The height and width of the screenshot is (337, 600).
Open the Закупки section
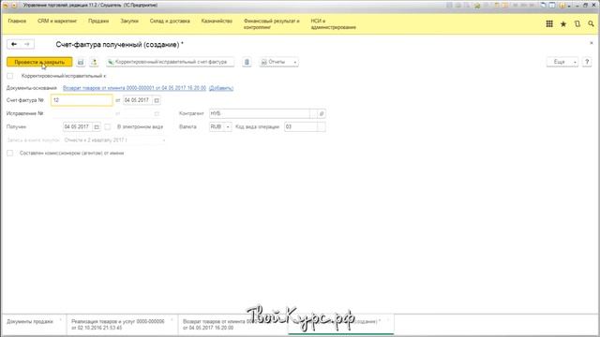pos(129,21)
